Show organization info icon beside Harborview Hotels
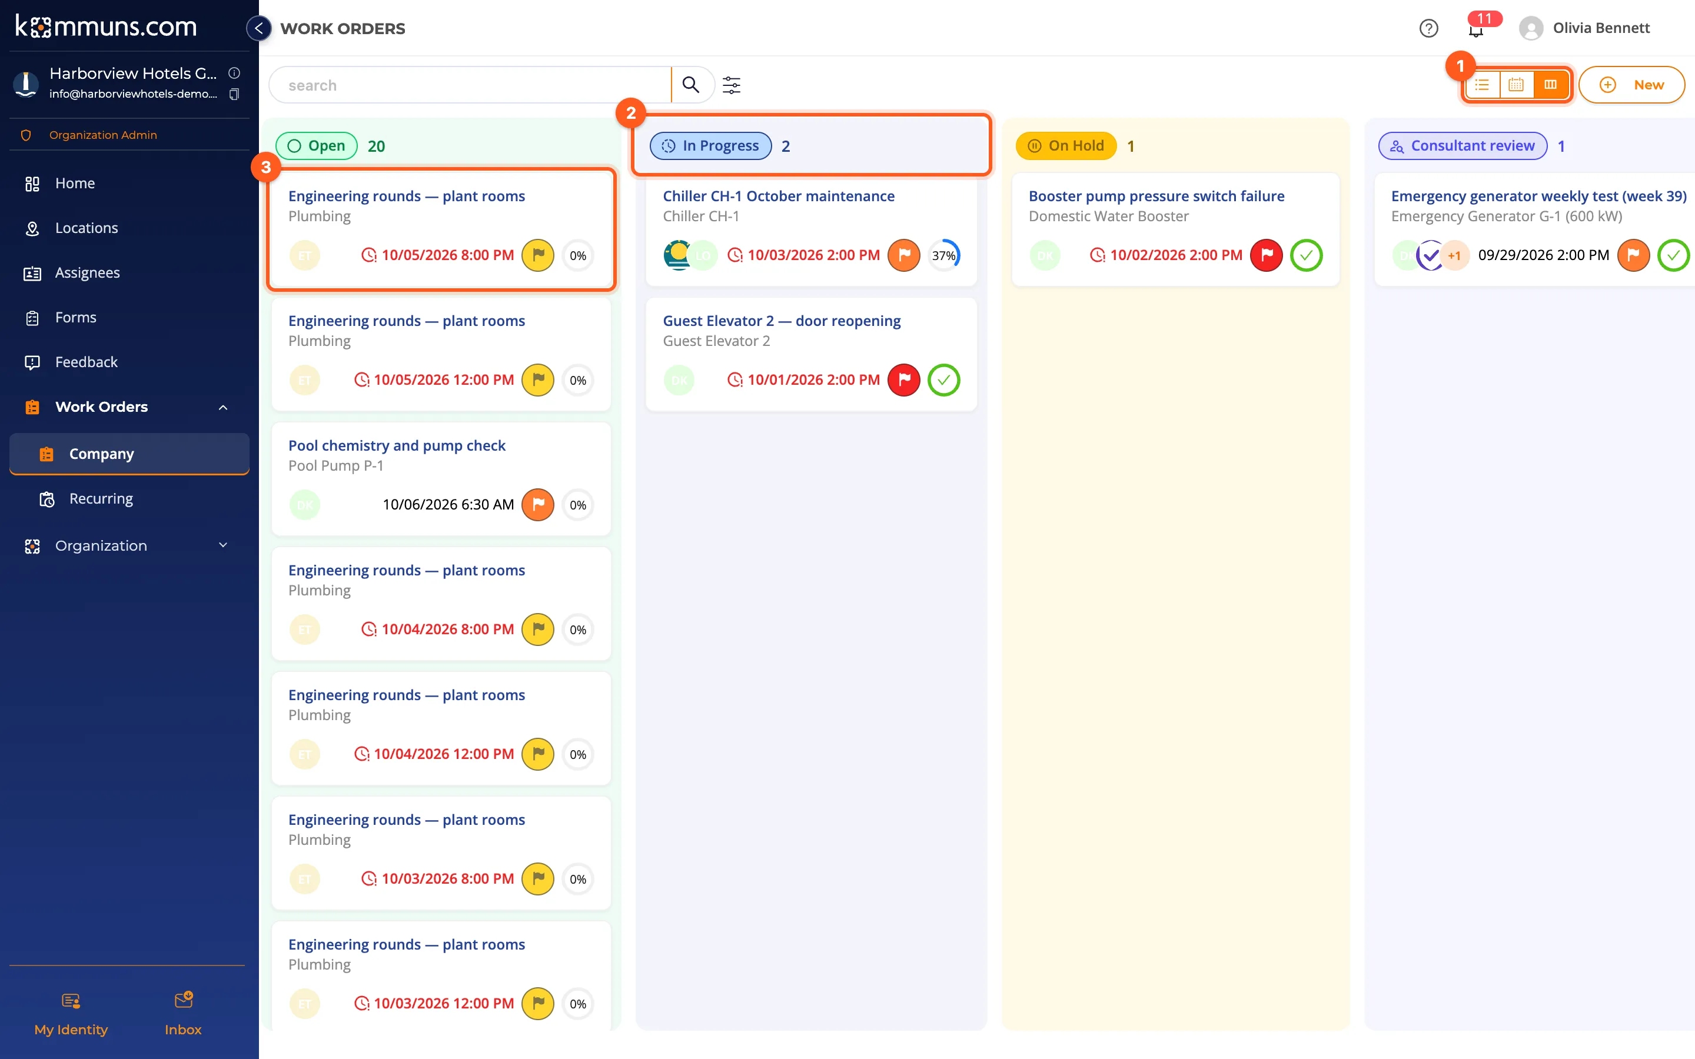The height and width of the screenshot is (1059, 1695). pos(234,73)
